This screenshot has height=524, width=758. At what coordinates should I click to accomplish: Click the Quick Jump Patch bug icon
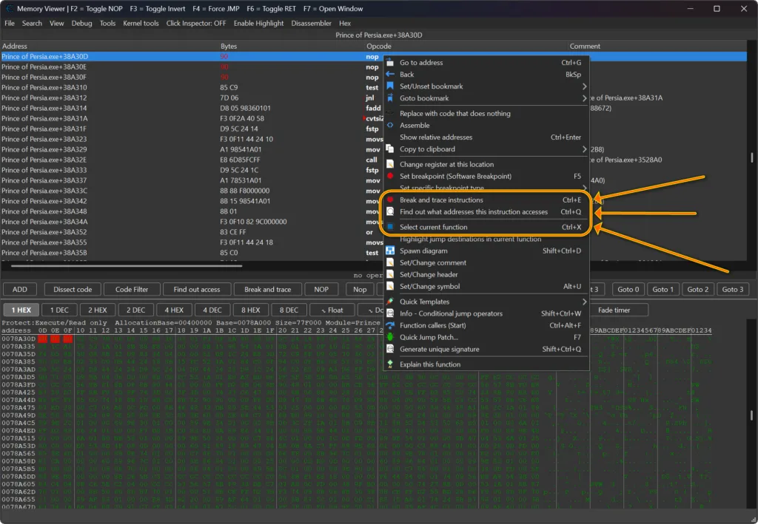coord(390,337)
